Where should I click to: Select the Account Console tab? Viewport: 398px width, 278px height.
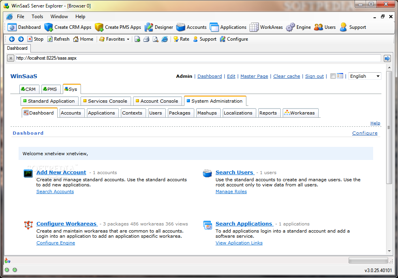point(158,101)
